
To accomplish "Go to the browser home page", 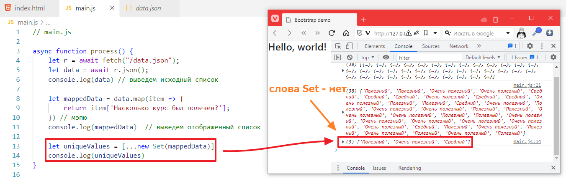I will click(x=346, y=33).
